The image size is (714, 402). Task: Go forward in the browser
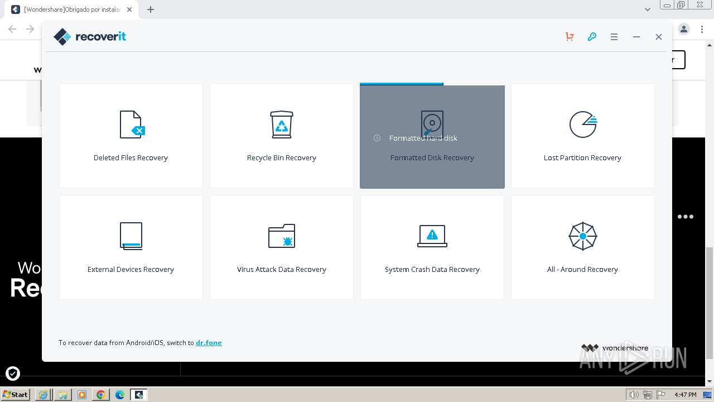click(x=30, y=29)
